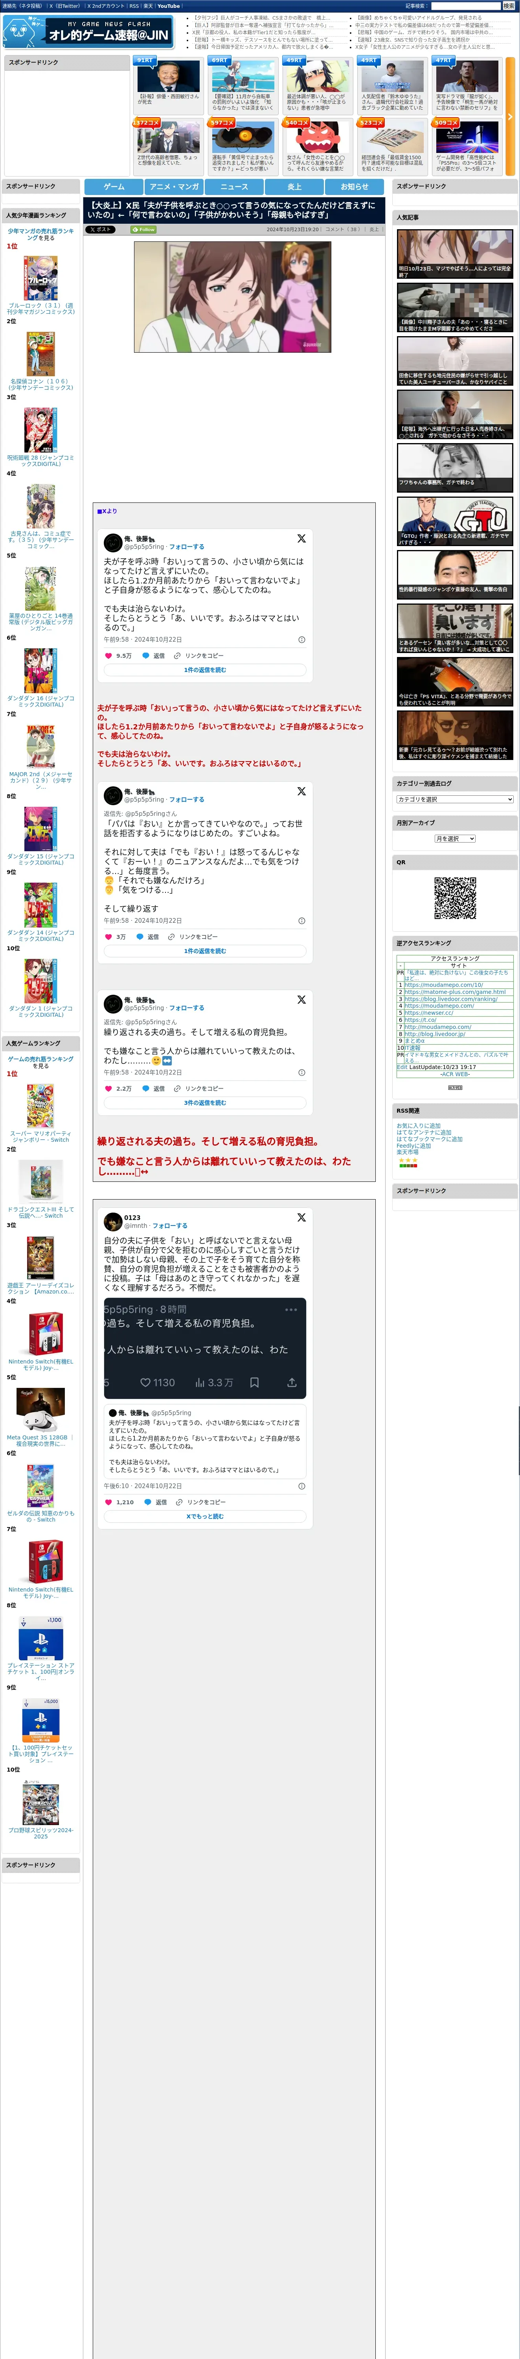
Task: Open the アニメ・マンガ navigation tab
Action: click(174, 187)
